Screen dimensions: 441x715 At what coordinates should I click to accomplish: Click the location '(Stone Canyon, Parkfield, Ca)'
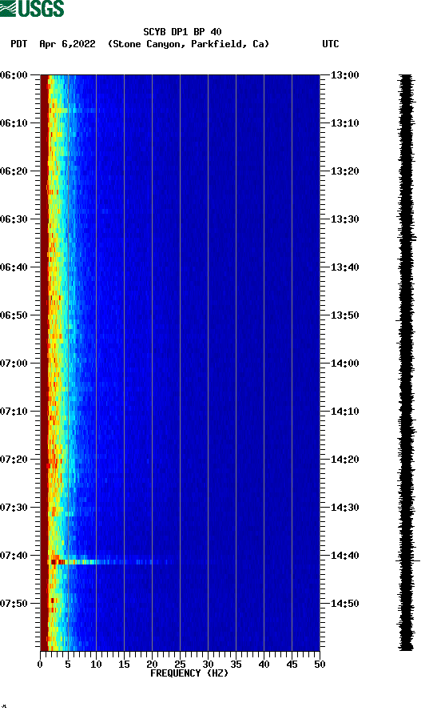189,44
